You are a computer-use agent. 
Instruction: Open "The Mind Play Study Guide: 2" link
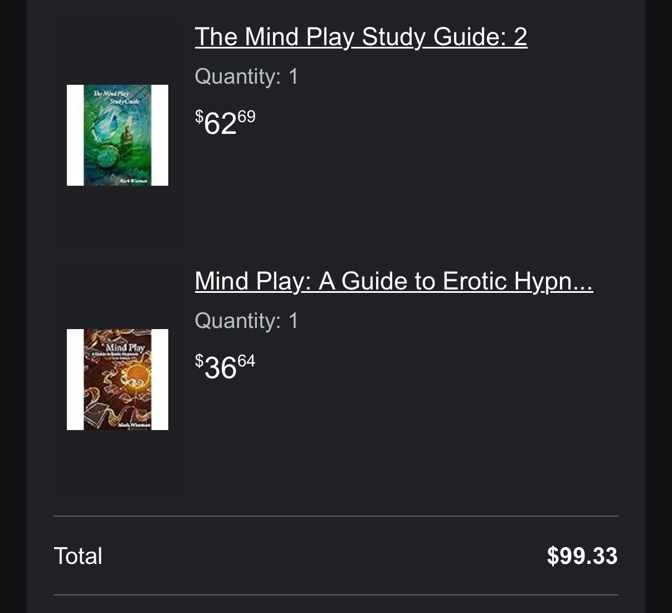(361, 37)
